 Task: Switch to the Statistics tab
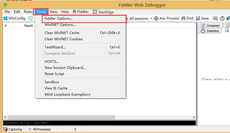pos(210,31)
